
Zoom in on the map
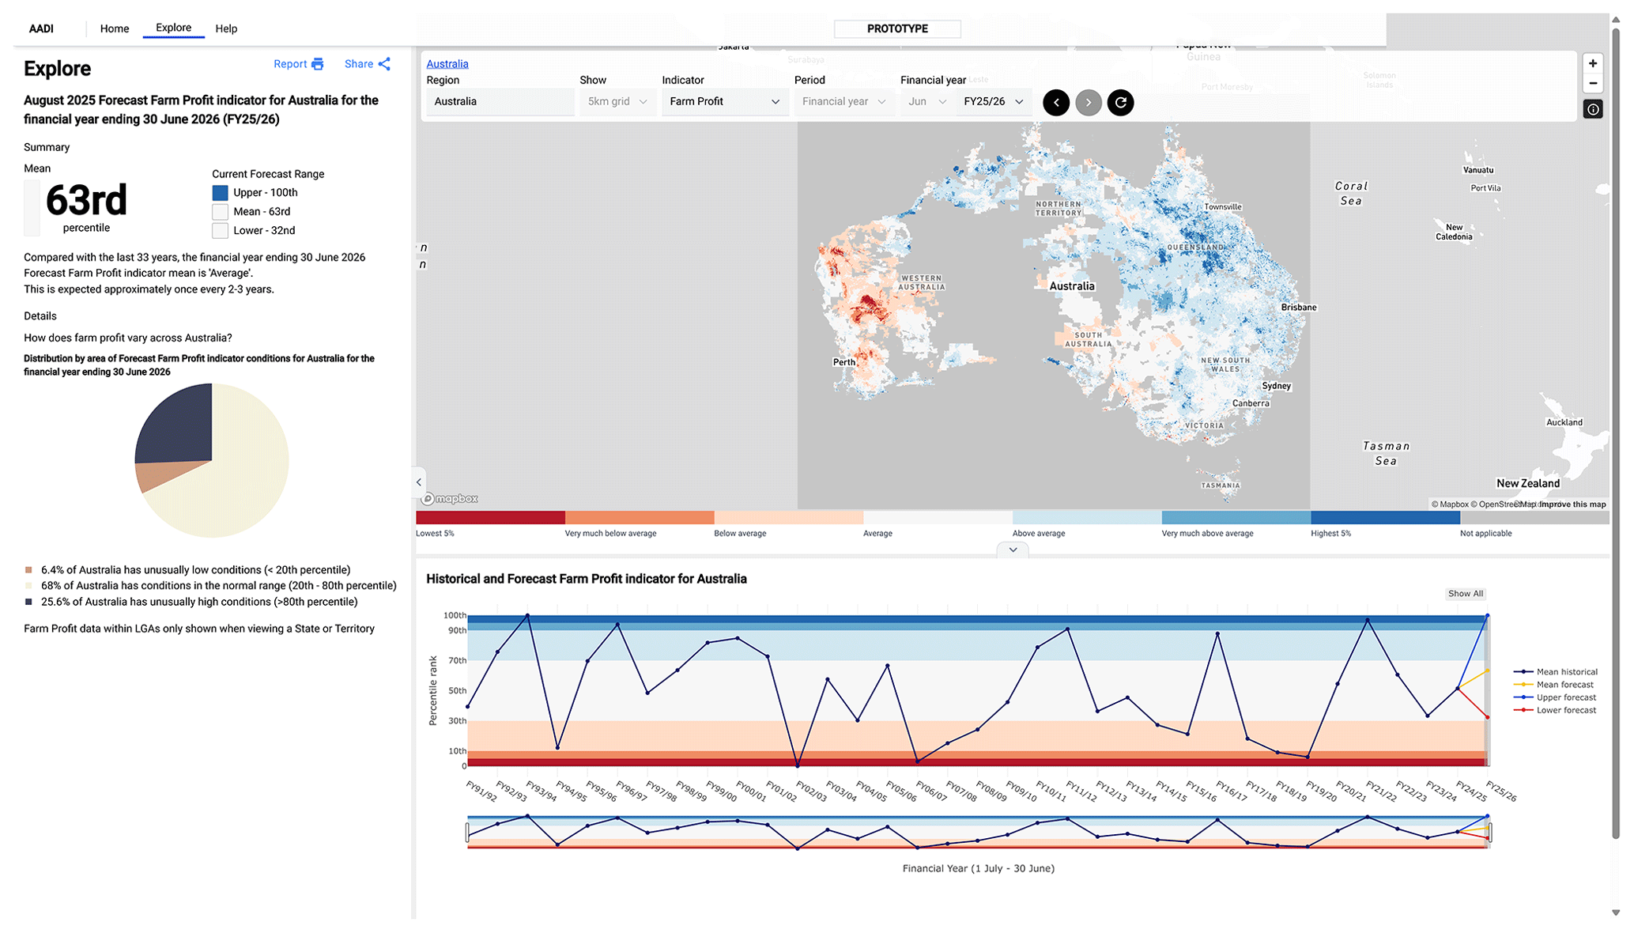(x=1593, y=63)
